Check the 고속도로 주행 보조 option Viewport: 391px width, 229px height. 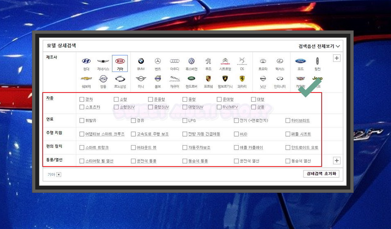click(133, 134)
